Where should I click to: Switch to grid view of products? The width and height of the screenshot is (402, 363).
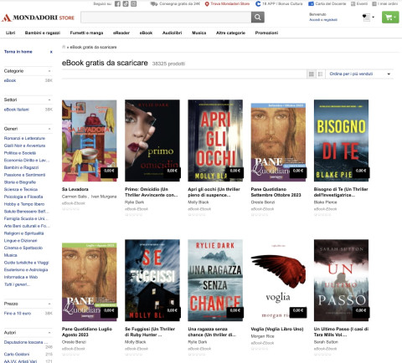coord(311,74)
